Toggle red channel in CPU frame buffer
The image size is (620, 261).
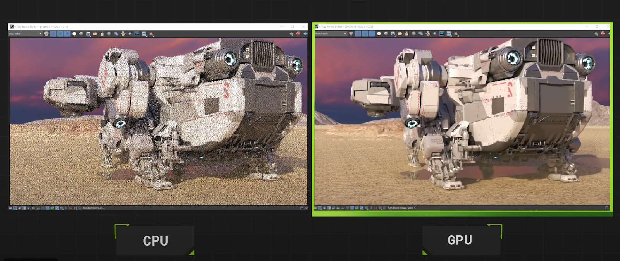click(x=53, y=34)
